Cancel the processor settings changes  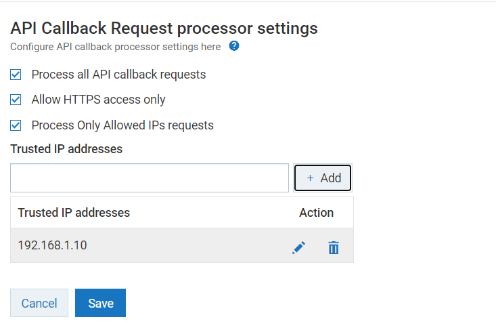tap(39, 303)
